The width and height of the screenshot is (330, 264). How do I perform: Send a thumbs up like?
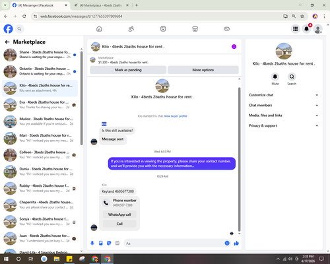coord(236,243)
